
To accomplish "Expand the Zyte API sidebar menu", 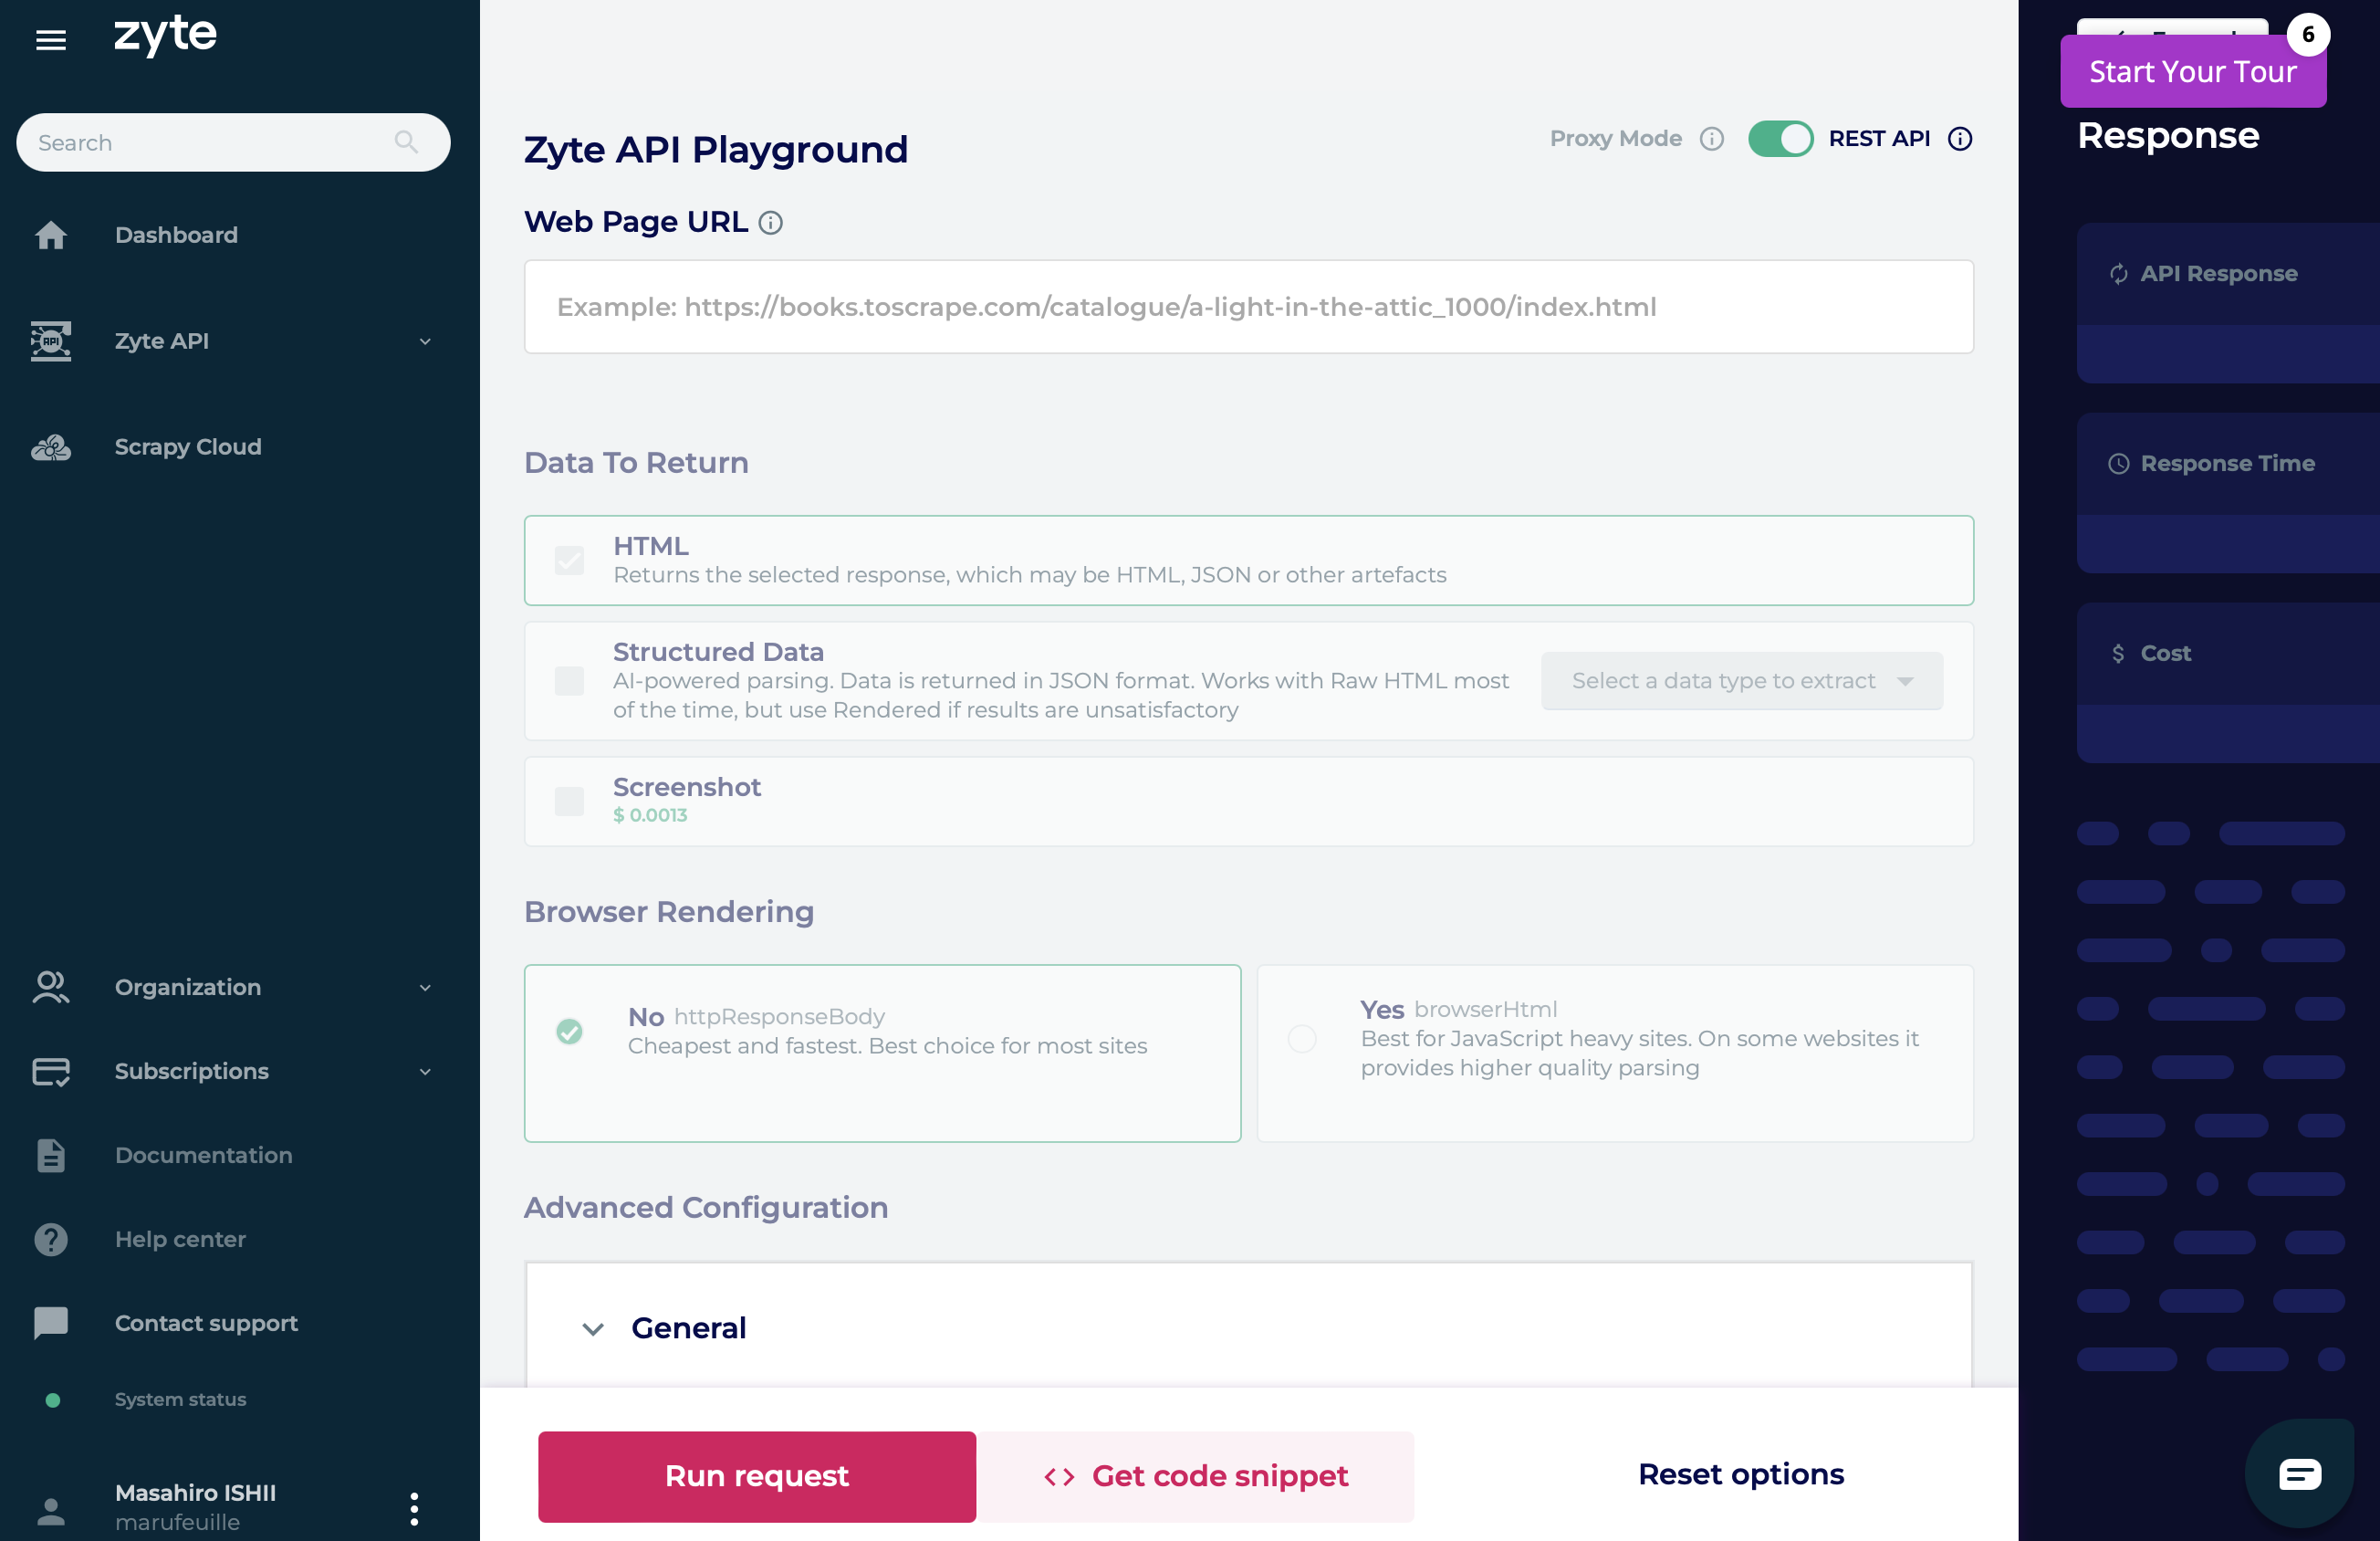I will [232, 341].
